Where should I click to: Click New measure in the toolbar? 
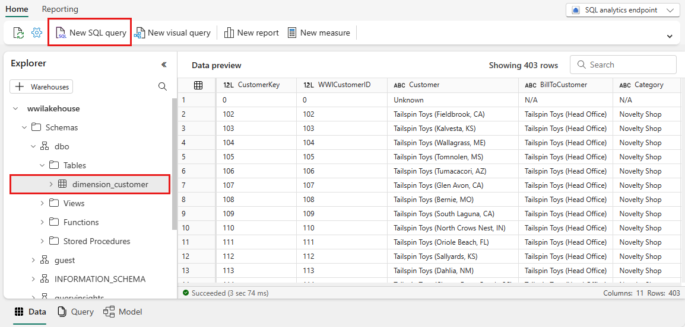click(319, 33)
